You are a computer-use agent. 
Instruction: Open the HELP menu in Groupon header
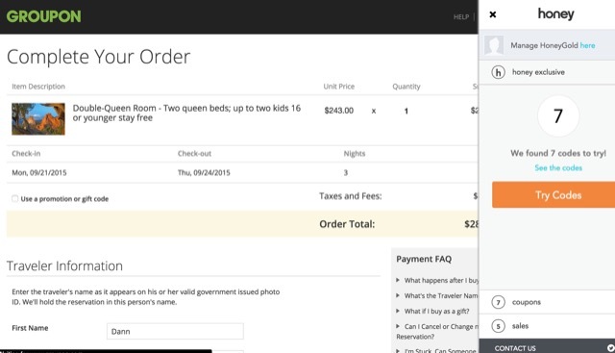[461, 17]
